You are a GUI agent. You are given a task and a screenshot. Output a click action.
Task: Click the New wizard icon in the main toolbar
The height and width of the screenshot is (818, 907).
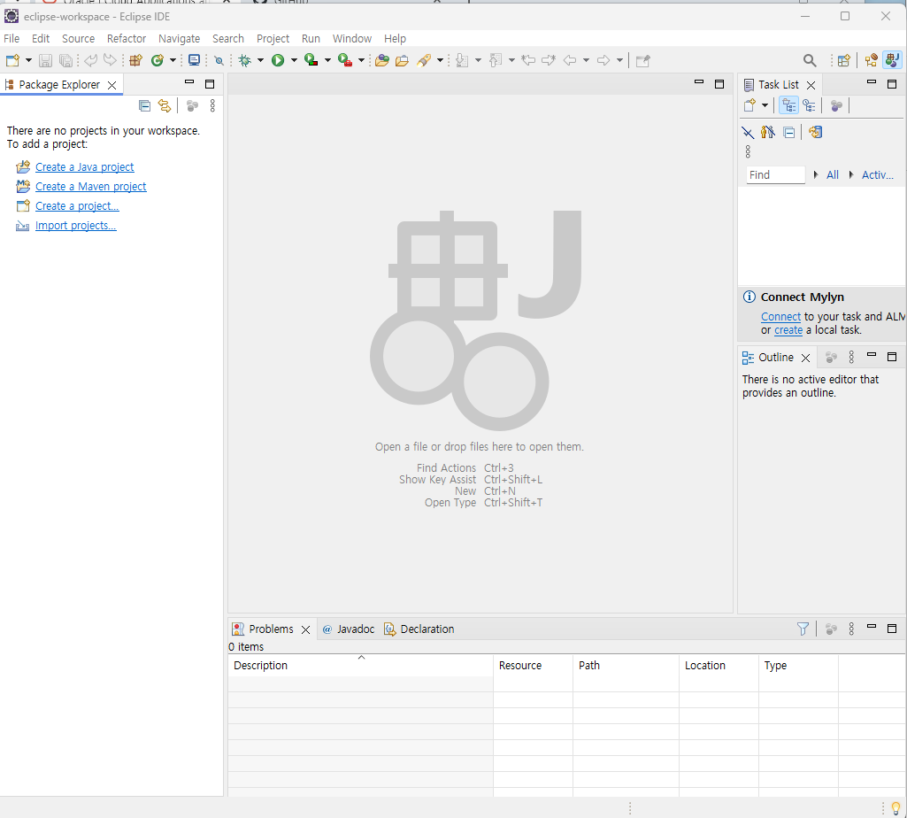[12, 60]
